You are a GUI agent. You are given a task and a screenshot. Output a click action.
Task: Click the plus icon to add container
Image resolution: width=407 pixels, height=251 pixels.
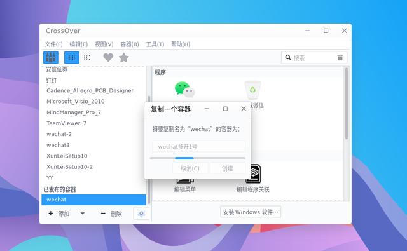pyautogui.click(x=51, y=214)
